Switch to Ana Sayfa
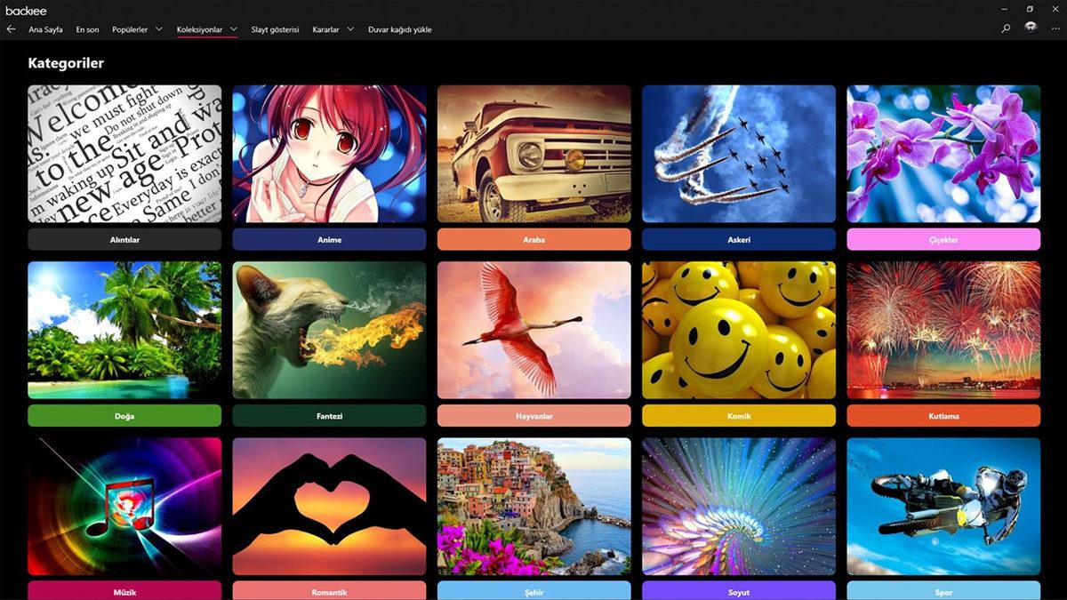The image size is (1067, 600). point(46,28)
